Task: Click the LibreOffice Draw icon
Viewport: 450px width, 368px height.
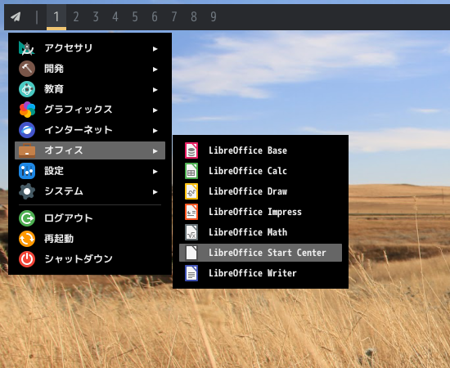Action: coord(191,191)
